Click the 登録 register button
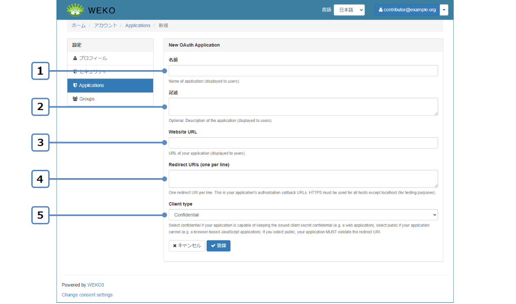 coord(218,246)
